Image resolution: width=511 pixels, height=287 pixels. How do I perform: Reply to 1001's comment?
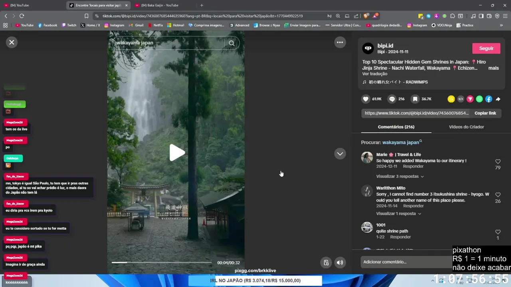(x=400, y=237)
